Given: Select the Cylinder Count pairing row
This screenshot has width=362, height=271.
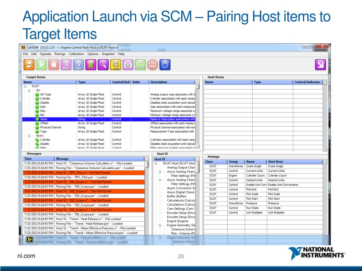Looking at the screenshot, I should [x=263, y=175].
